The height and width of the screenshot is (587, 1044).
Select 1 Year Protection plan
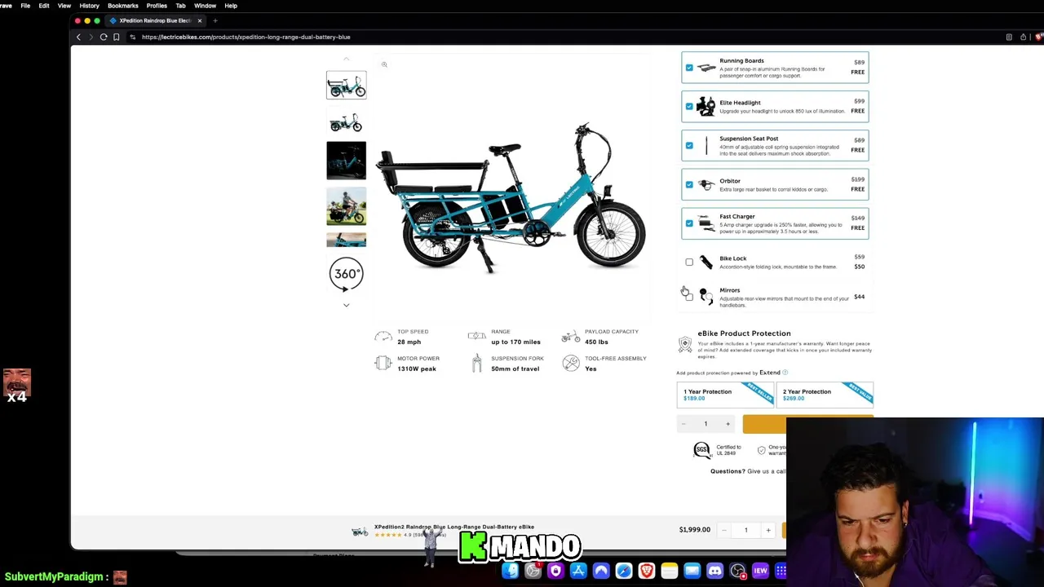[x=725, y=395]
